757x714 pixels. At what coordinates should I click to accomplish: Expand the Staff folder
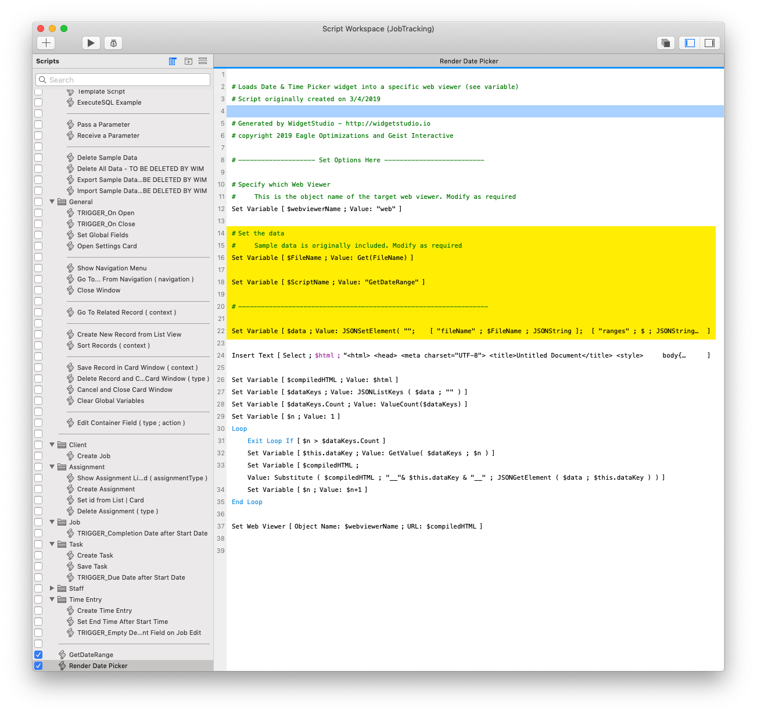tap(52, 588)
